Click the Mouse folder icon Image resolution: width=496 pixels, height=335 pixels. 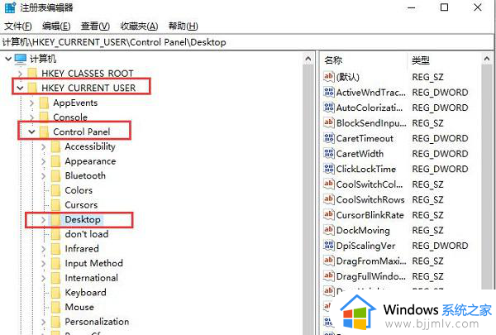coord(55,307)
